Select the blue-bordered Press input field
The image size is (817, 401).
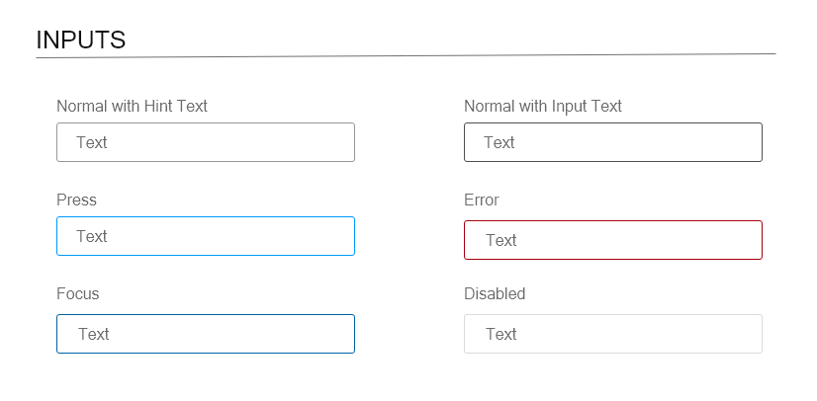pyautogui.click(x=206, y=236)
